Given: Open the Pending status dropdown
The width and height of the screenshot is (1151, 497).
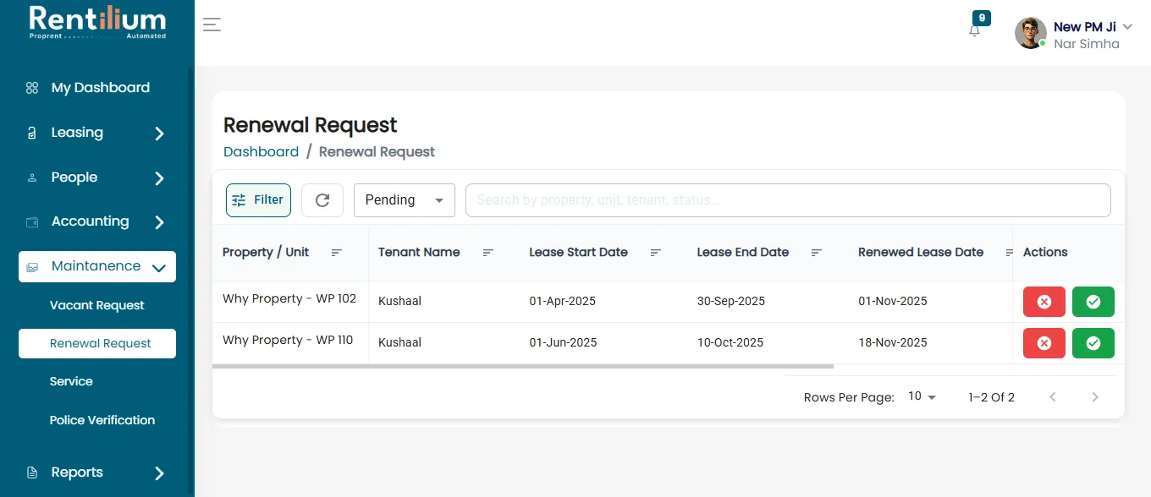Looking at the screenshot, I should tap(405, 200).
